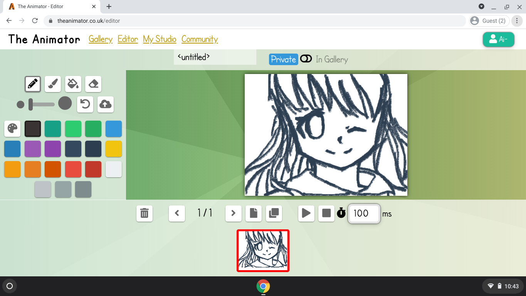Open the ChromeOS launcher
The image size is (526, 296).
tap(10, 286)
